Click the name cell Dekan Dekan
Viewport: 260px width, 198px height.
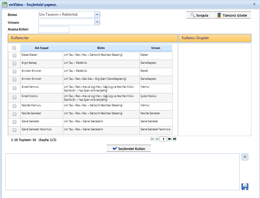(42, 56)
